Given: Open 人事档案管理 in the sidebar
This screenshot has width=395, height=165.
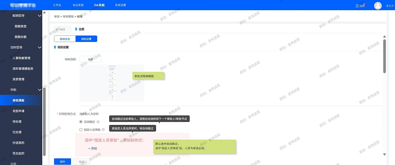Looking at the screenshot, I should pos(21,58).
